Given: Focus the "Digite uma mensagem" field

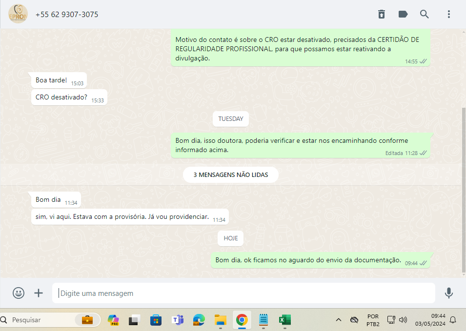Looking at the screenshot, I should [x=243, y=293].
